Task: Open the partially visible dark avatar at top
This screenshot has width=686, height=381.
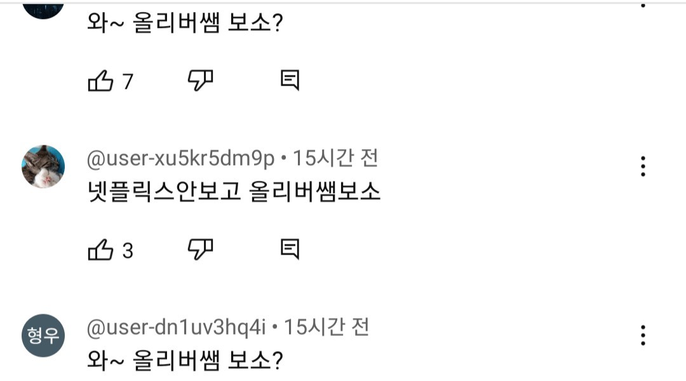Action: point(43,8)
